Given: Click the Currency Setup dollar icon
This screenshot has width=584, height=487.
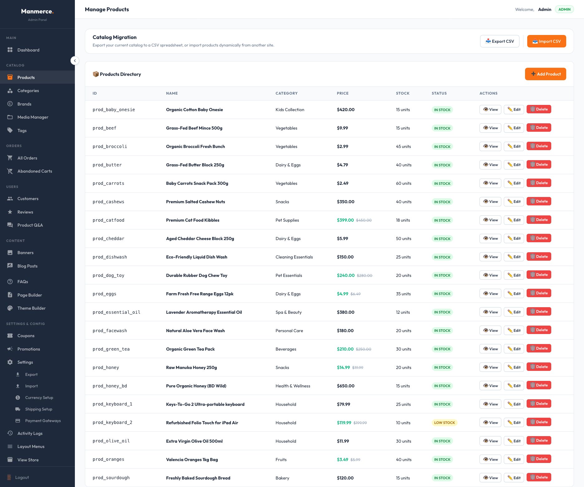Looking at the screenshot, I should (x=18, y=398).
